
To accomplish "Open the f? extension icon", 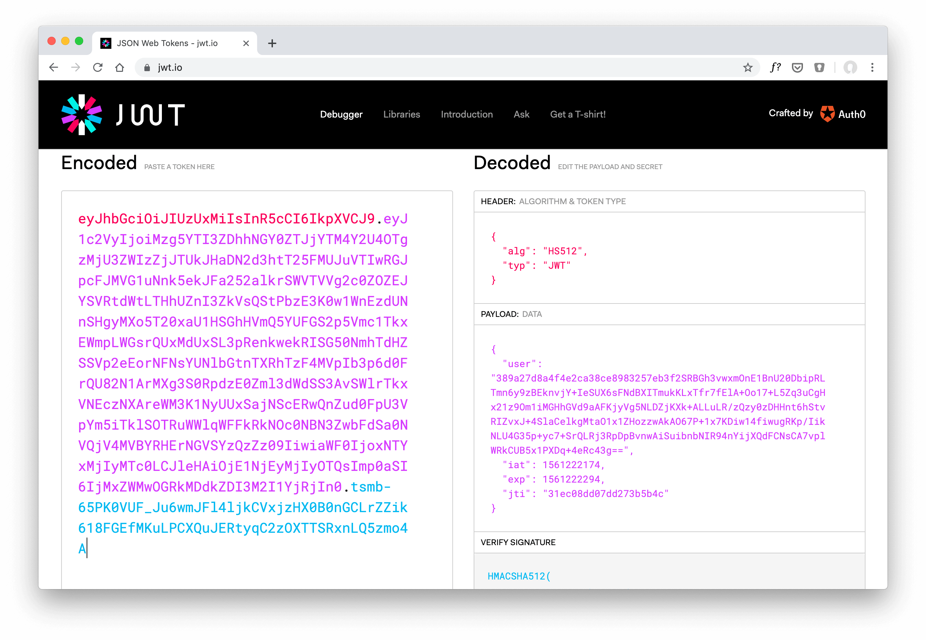I will [x=775, y=67].
